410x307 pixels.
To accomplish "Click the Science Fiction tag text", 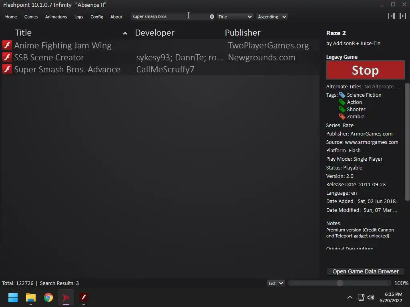I will tap(364, 95).
